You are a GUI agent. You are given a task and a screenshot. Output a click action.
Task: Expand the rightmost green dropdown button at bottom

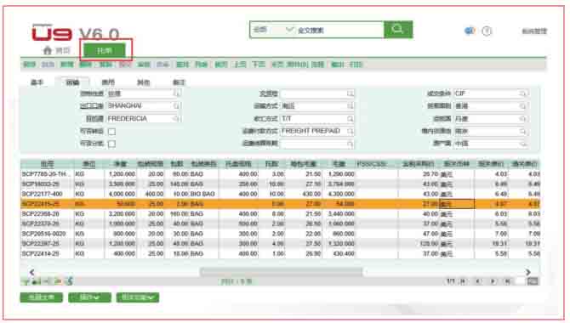(138, 297)
